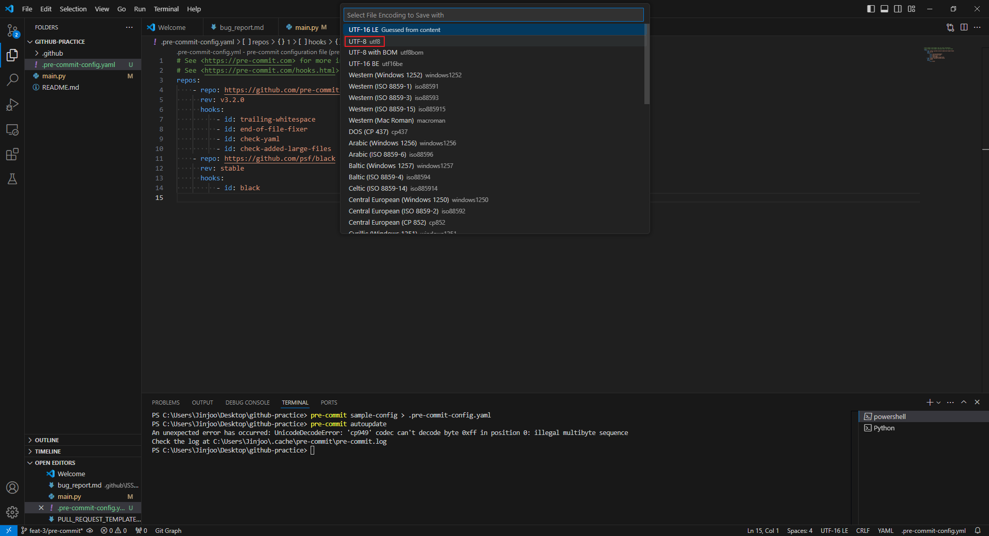Viewport: 989px width, 536px height.
Task: Open the File menu
Action: click(27, 9)
